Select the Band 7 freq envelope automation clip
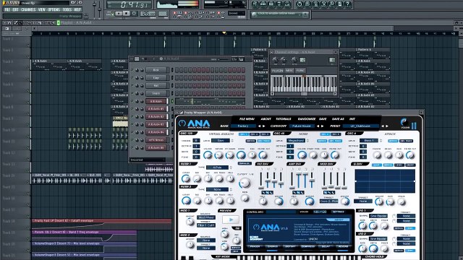 (x=84, y=236)
